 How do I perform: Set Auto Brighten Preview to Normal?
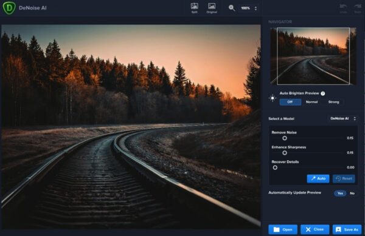pos(311,102)
